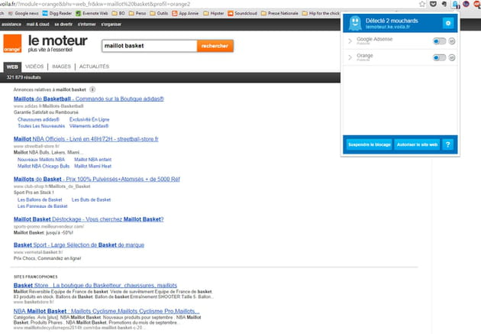Open Evernote Web bookmark
481x334 pixels.
coord(92,14)
